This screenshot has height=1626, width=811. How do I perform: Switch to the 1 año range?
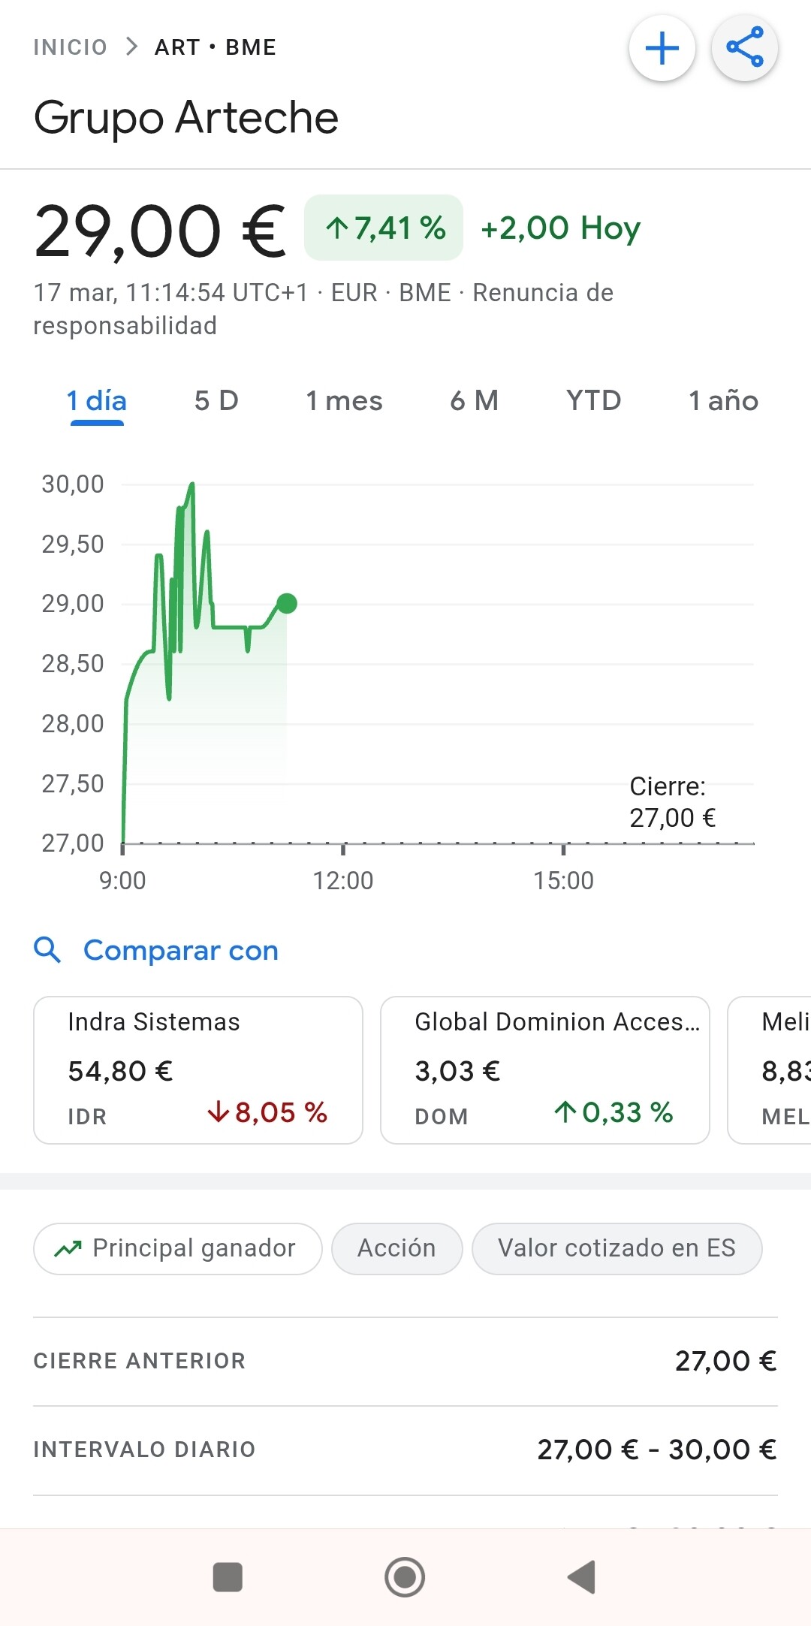723,401
